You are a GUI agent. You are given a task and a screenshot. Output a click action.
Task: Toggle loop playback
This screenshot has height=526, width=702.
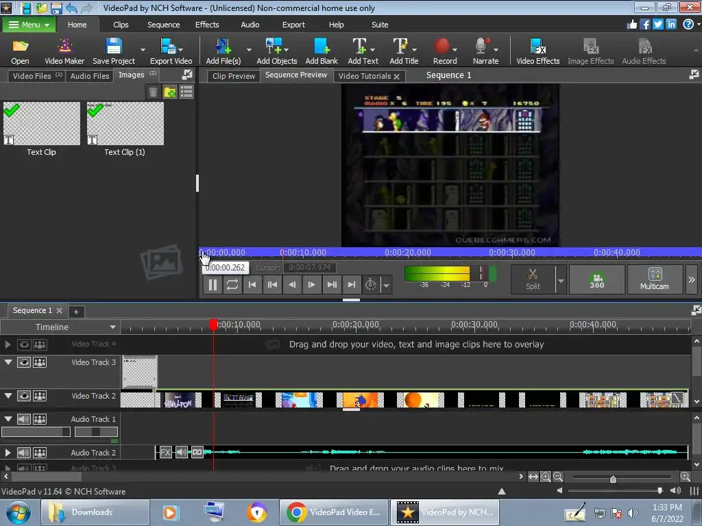coord(232,284)
